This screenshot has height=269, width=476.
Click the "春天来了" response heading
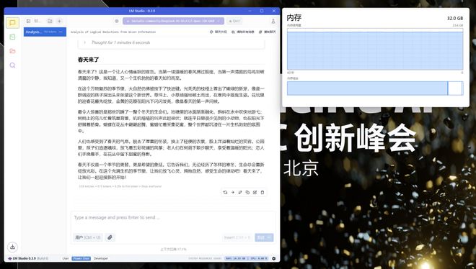click(88, 60)
